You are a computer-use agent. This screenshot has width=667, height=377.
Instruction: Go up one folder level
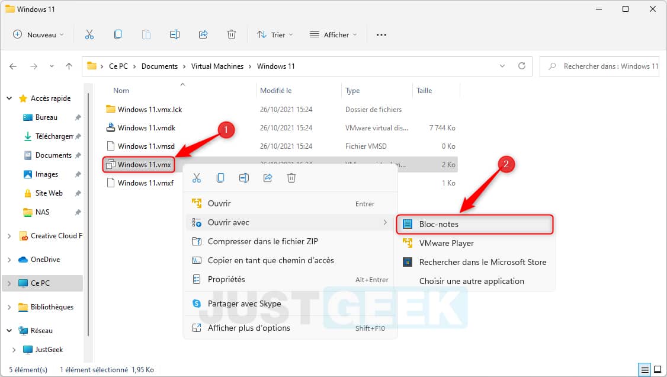click(x=69, y=66)
